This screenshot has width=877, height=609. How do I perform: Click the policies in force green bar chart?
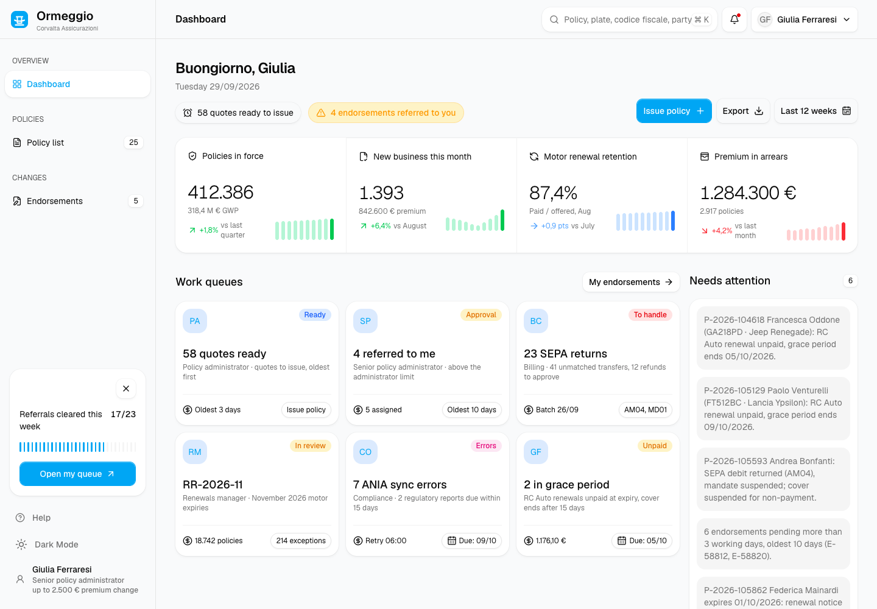click(x=305, y=230)
